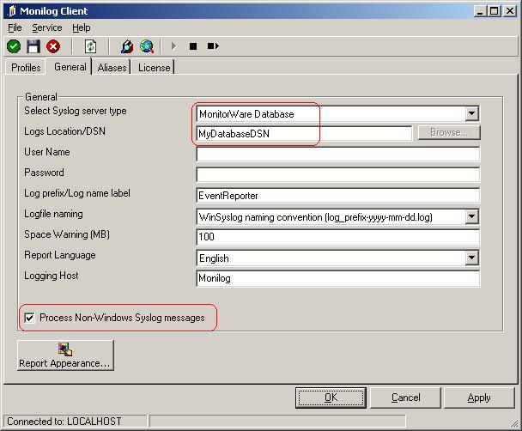Click the Log prefix EventReporter field
Screen dimensions: 522x431
coord(338,196)
